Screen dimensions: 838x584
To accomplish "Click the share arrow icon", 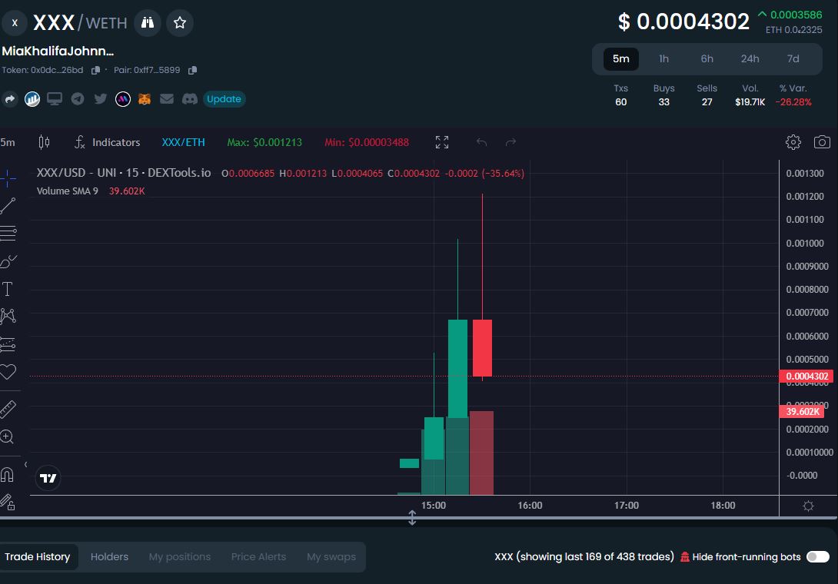I will pyautogui.click(x=10, y=99).
